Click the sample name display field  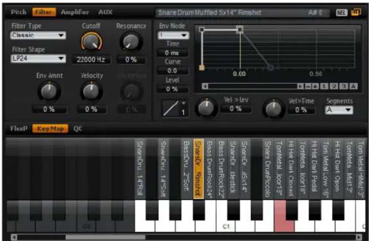click(242, 13)
